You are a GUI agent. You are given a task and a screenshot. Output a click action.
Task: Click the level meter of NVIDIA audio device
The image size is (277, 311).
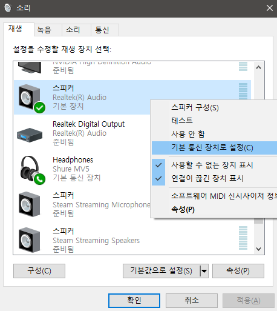pos(243,66)
